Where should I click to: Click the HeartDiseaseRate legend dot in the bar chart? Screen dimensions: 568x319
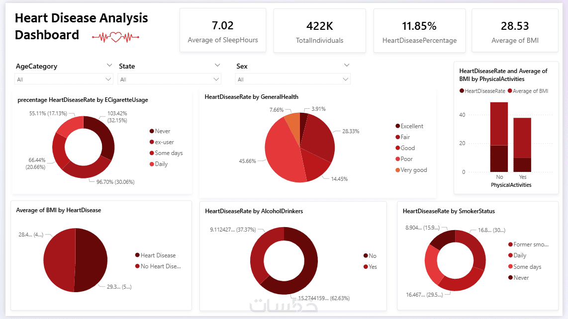point(462,91)
